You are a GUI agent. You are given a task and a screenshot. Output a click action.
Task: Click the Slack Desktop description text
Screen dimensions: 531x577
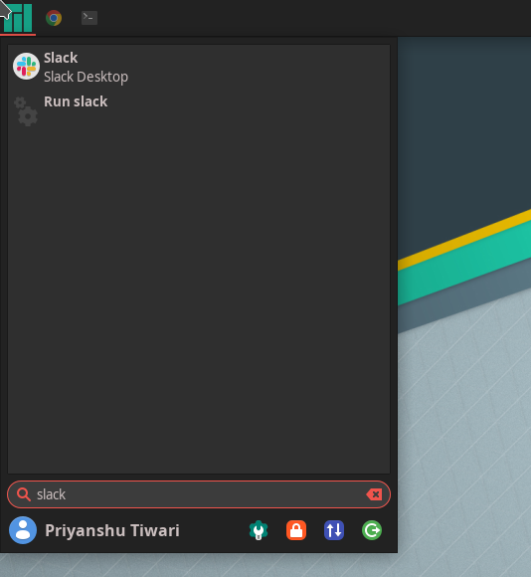(x=87, y=77)
